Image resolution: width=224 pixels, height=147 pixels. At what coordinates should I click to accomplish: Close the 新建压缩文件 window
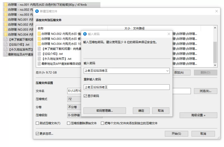[216, 11]
